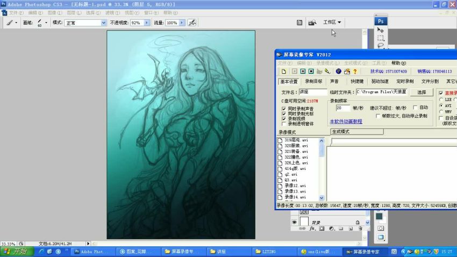
Task: Open the brush tool preset picker icon
Action: 12,23
